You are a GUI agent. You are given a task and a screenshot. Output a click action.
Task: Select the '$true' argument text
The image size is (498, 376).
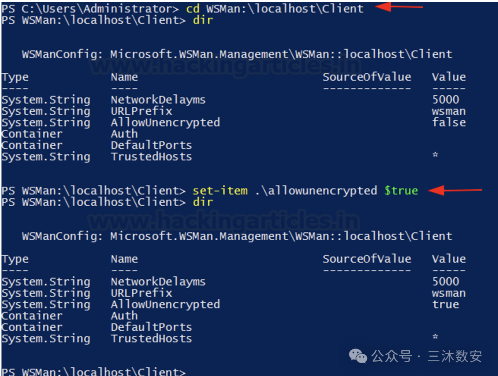[x=401, y=191]
